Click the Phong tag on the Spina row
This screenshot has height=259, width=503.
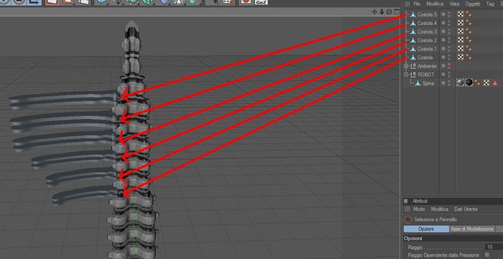(478, 83)
